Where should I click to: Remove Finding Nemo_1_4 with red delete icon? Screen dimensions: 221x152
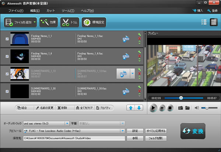[x=139, y=56]
